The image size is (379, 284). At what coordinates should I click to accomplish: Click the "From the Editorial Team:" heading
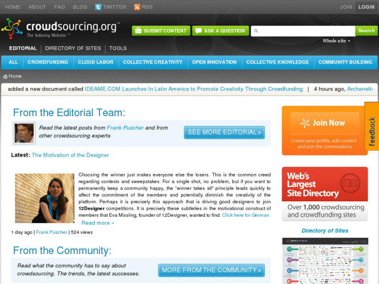click(x=69, y=113)
